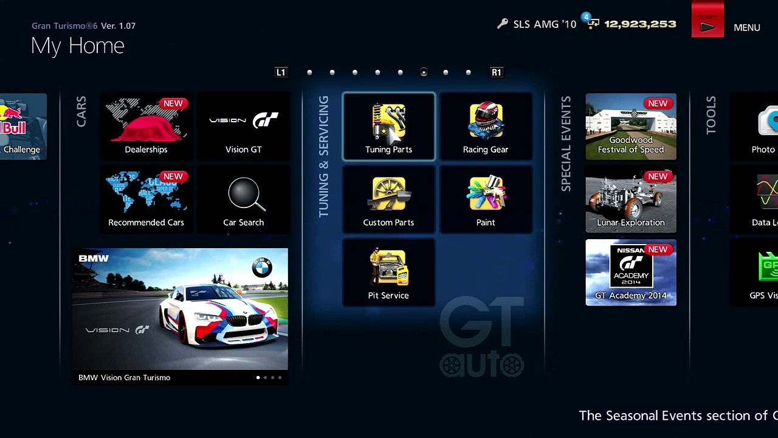Click current car SLS AMG '10
The image size is (778, 438).
[x=545, y=24]
